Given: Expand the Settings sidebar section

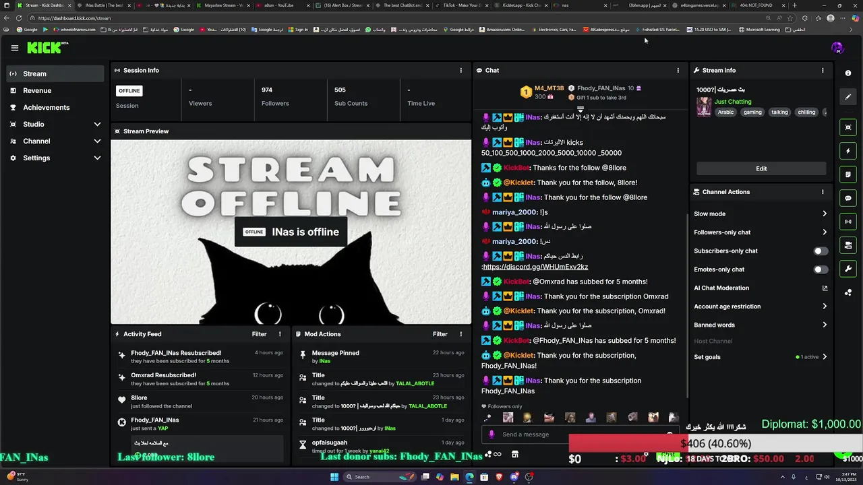Looking at the screenshot, I should coord(55,158).
